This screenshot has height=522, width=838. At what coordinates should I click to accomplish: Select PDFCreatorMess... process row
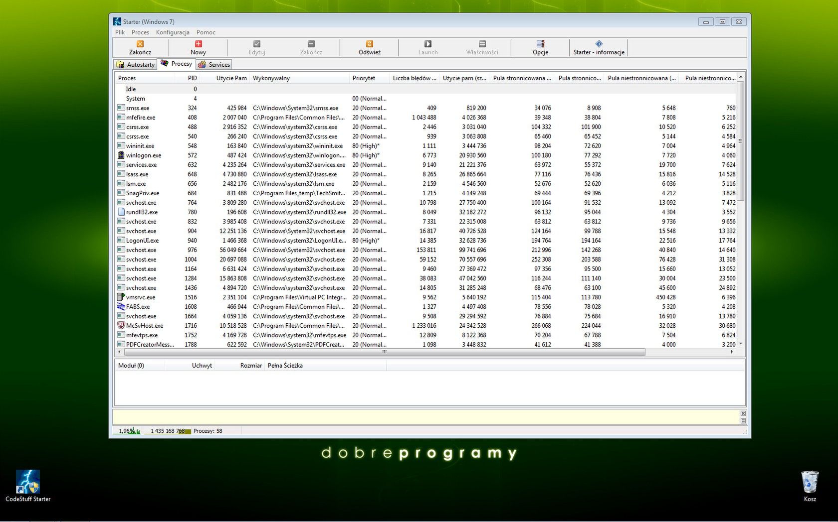[426, 344]
